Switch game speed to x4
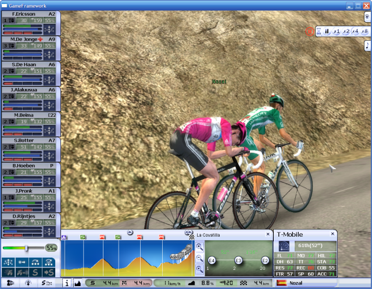Viewport: 372px width, 289px height. 355,31
